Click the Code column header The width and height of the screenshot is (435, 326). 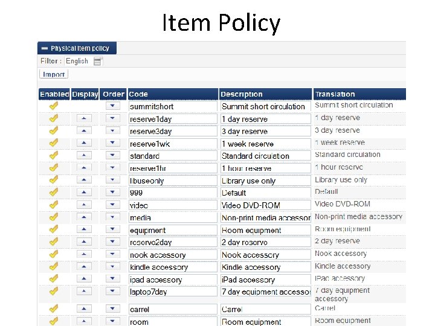tap(173, 94)
